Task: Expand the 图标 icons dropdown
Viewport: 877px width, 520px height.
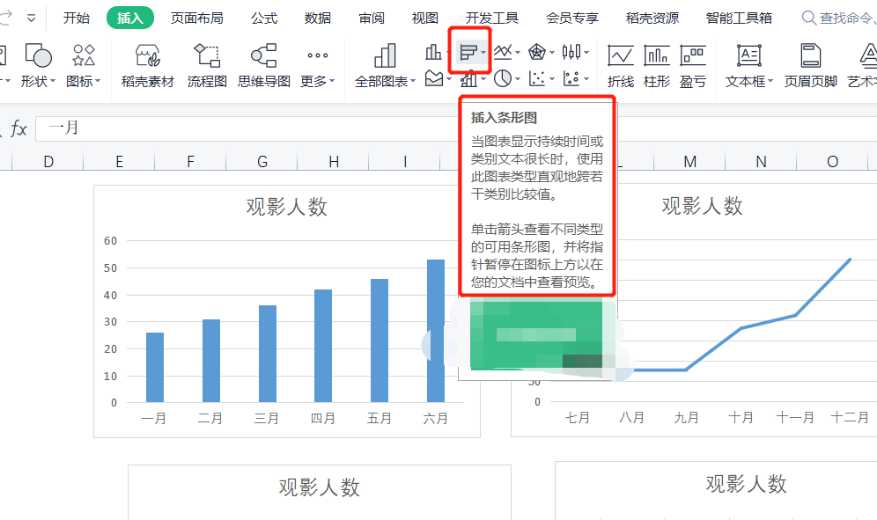Action: click(x=98, y=81)
